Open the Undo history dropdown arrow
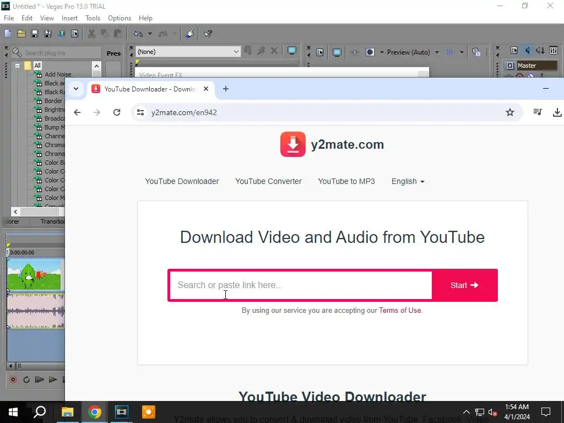 pyautogui.click(x=150, y=34)
